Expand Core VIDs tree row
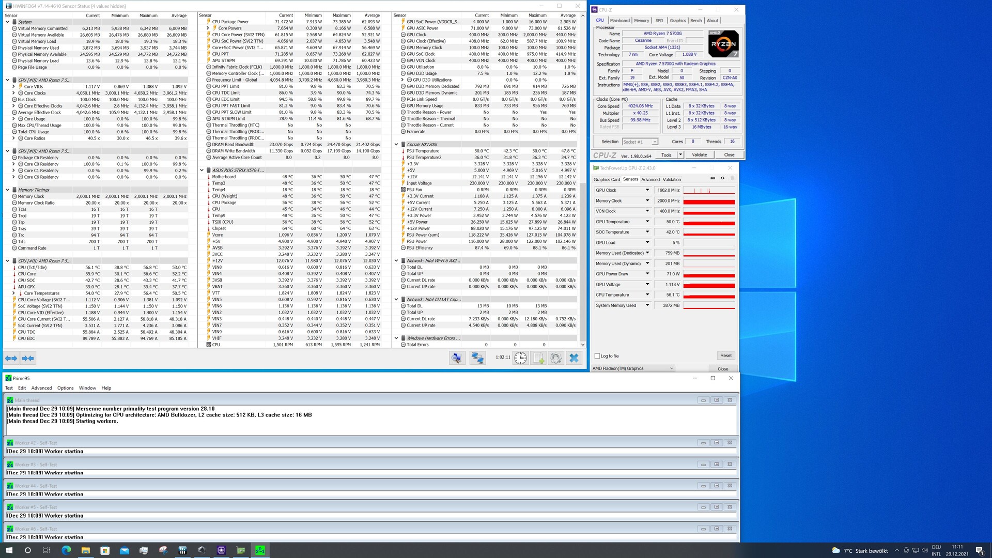 point(13,87)
